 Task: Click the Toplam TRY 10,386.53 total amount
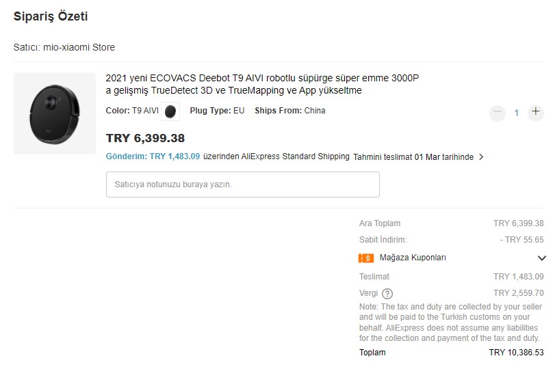(517, 353)
